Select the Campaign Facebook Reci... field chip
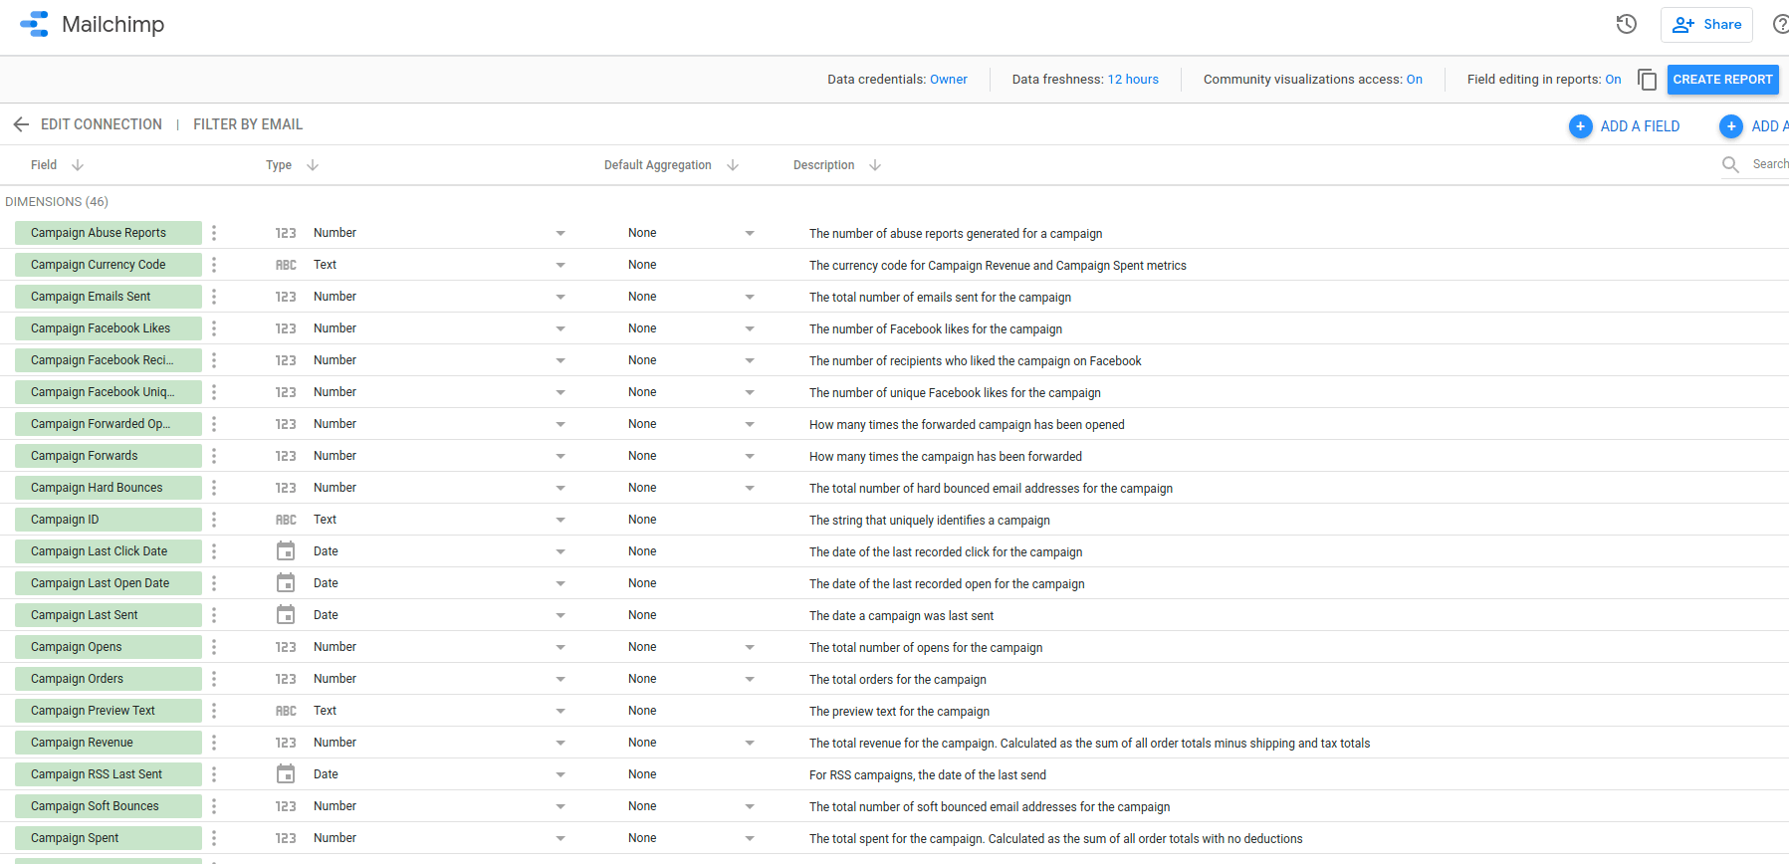This screenshot has width=1789, height=864. [109, 360]
